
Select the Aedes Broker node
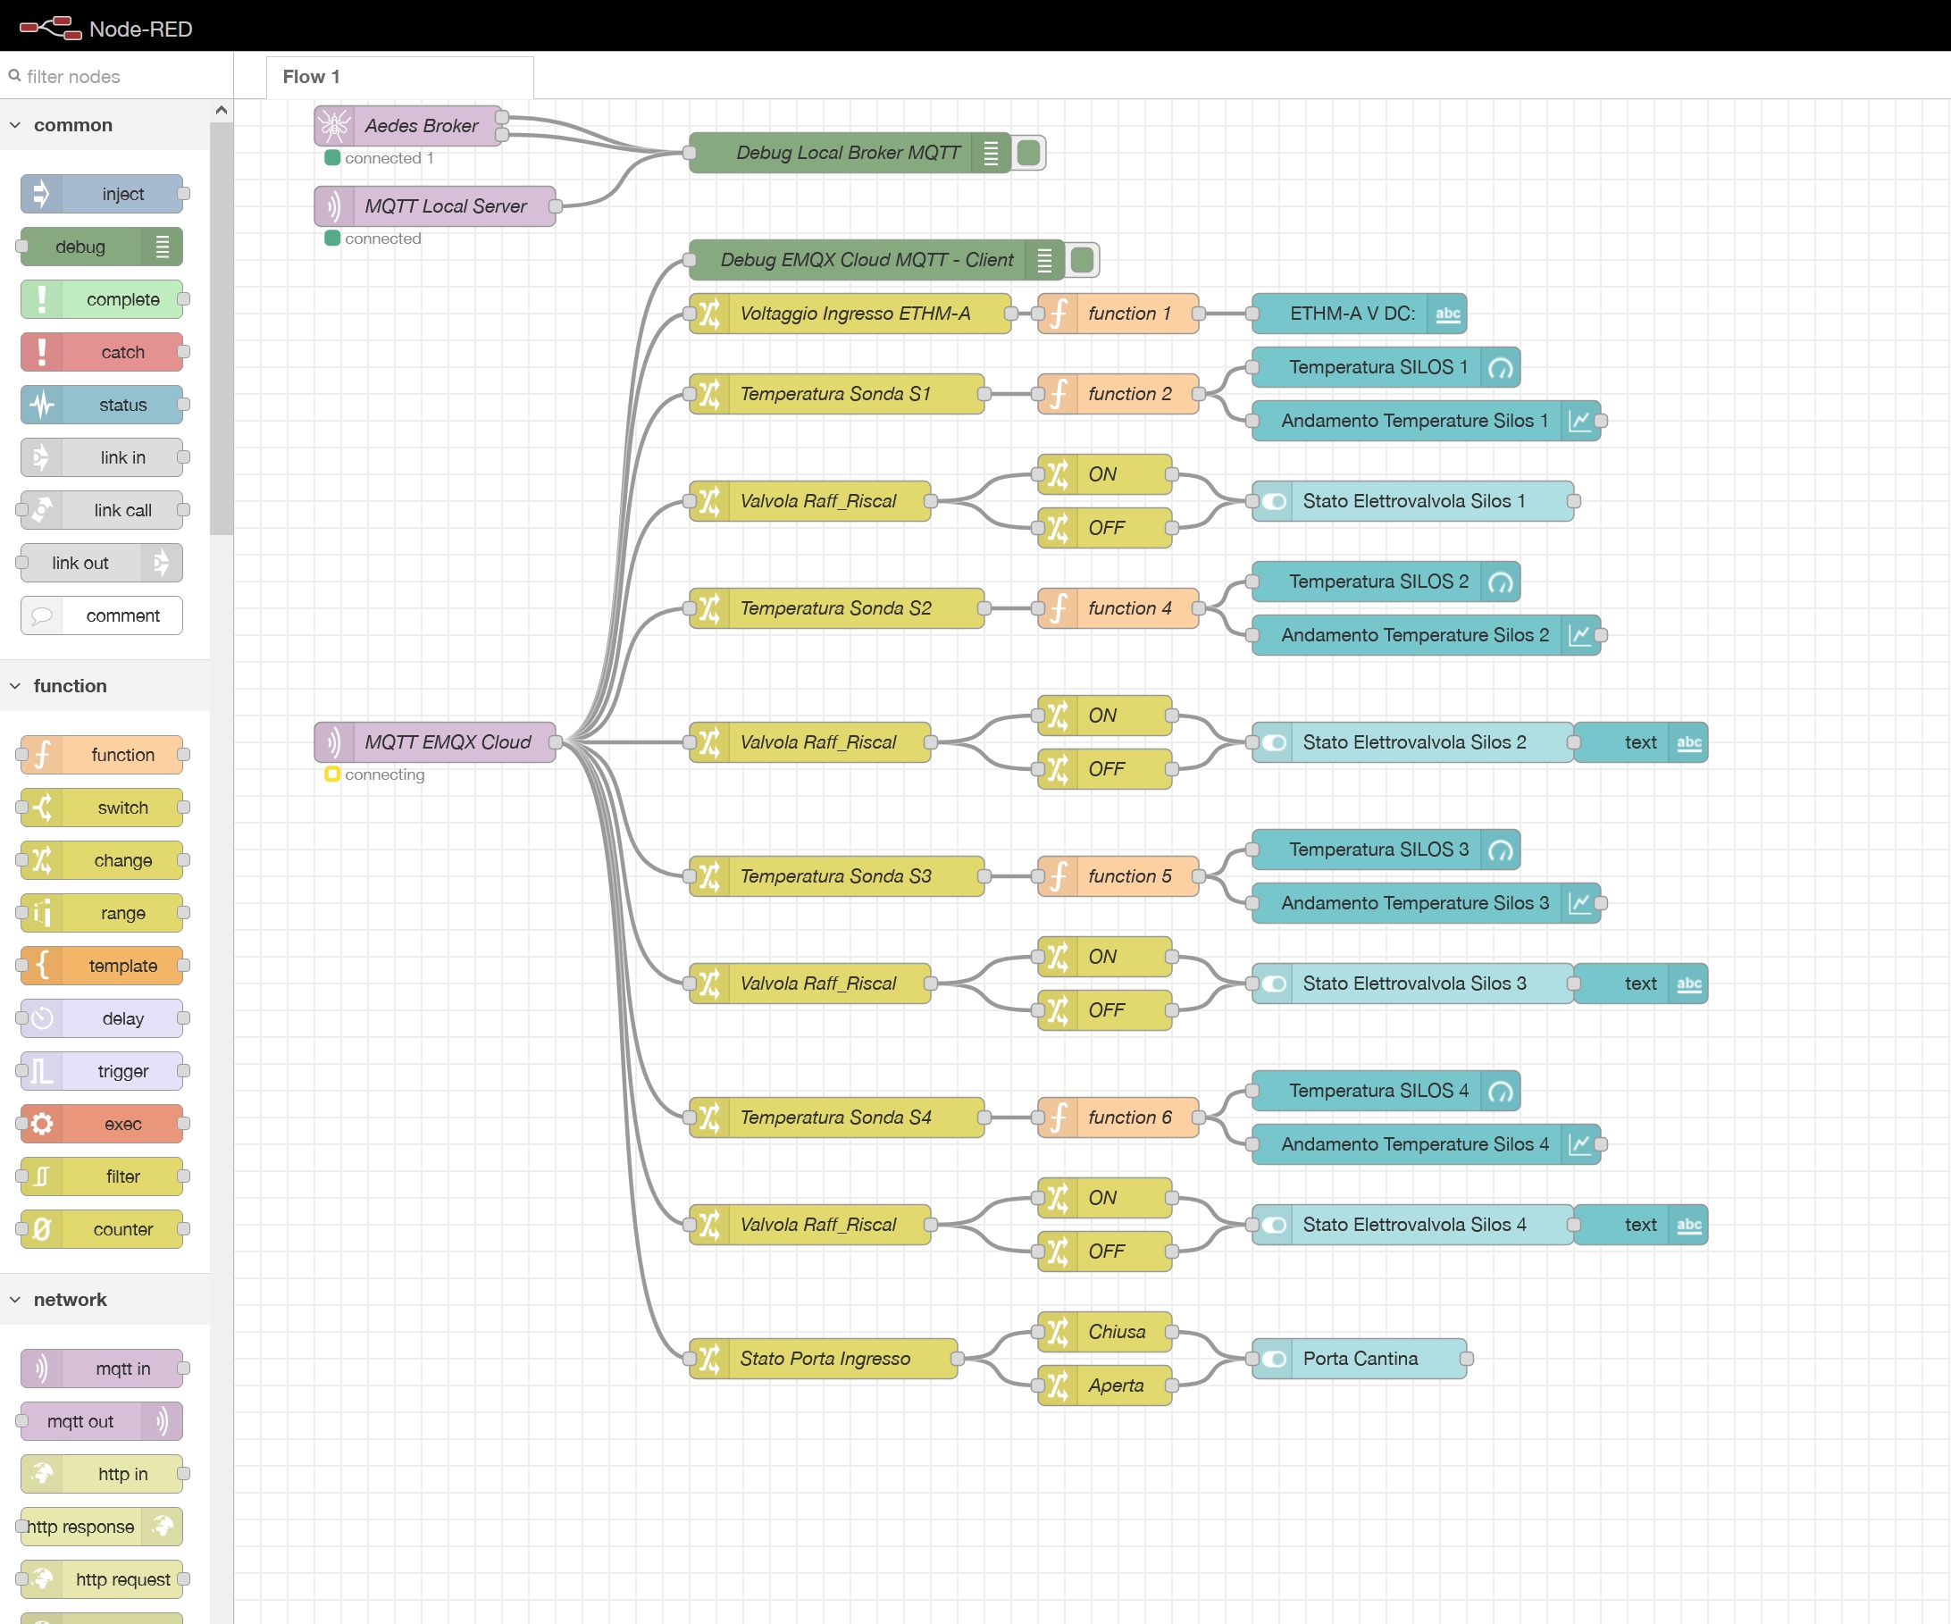[x=409, y=125]
